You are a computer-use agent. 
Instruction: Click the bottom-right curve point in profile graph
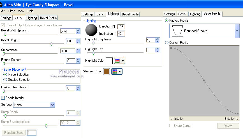[x=238, y=114]
